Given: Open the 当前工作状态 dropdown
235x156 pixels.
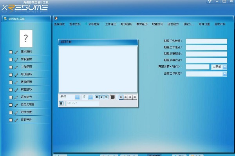Looking at the screenshot, I should tap(225, 74).
